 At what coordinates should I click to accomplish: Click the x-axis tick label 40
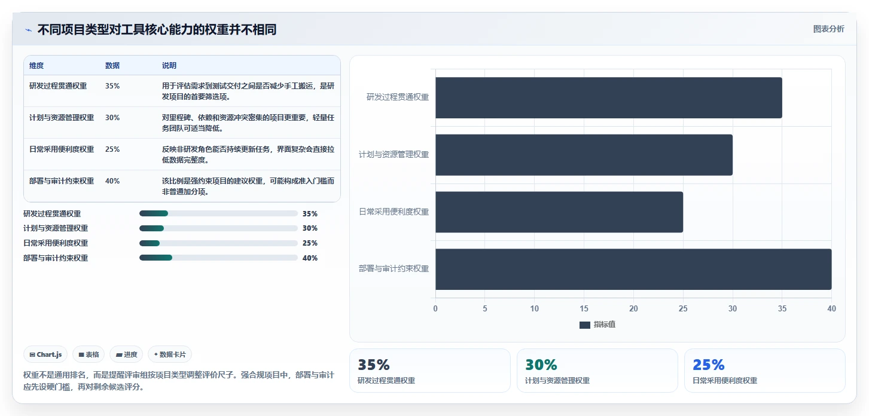pyautogui.click(x=831, y=308)
